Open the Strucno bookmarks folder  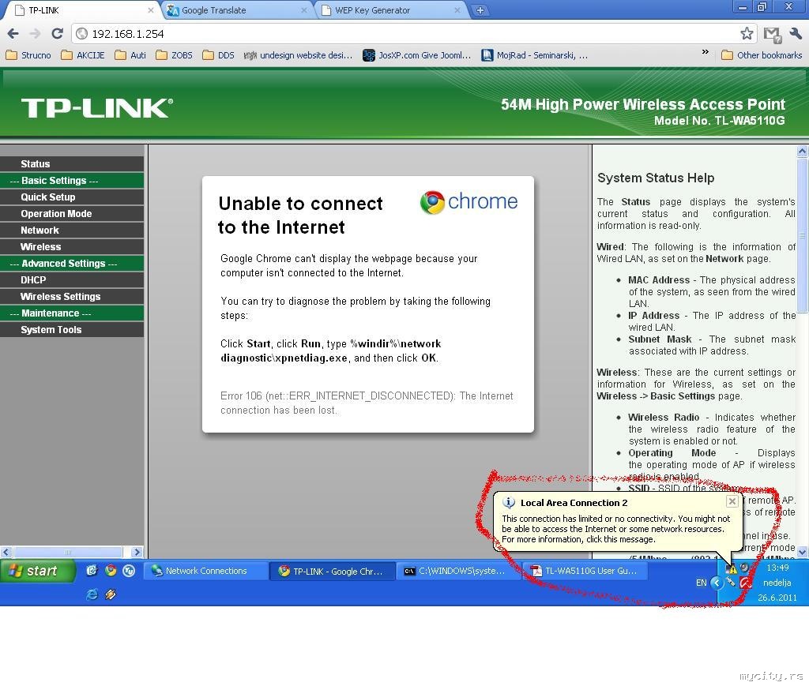pyautogui.click(x=29, y=55)
